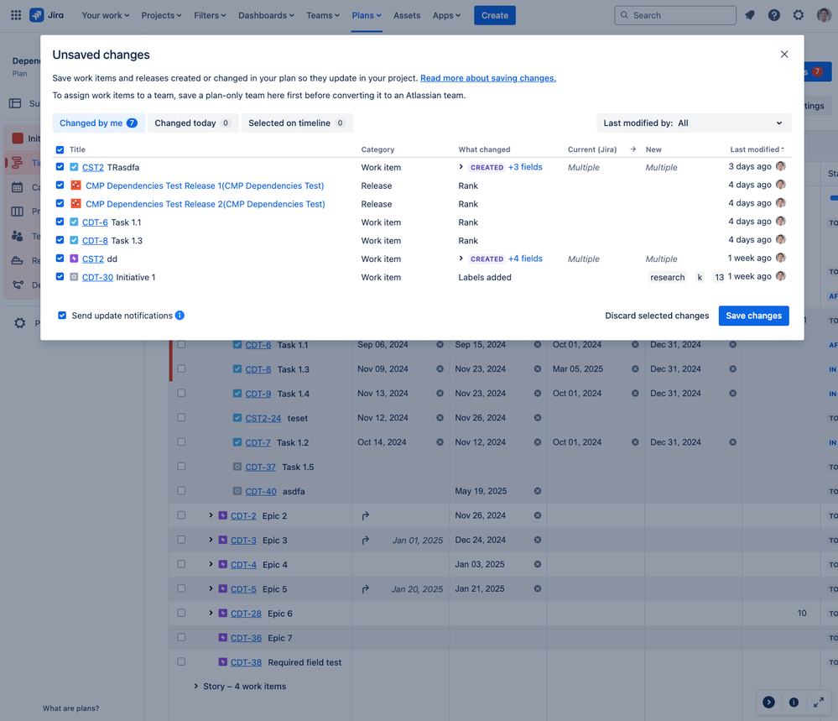The width and height of the screenshot is (838, 721).
Task: Click the teams icon in left sidebar
Action: (x=17, y=236)
